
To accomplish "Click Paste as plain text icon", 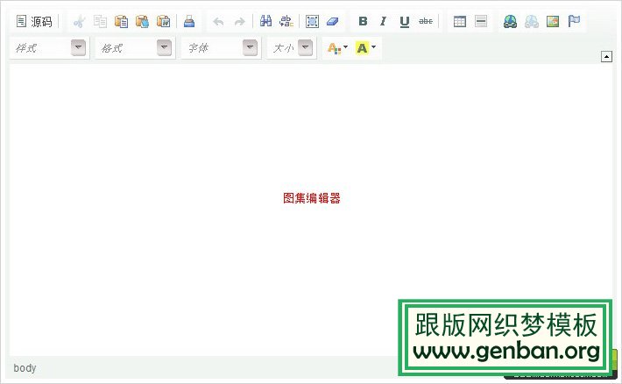I will (142, 21).
